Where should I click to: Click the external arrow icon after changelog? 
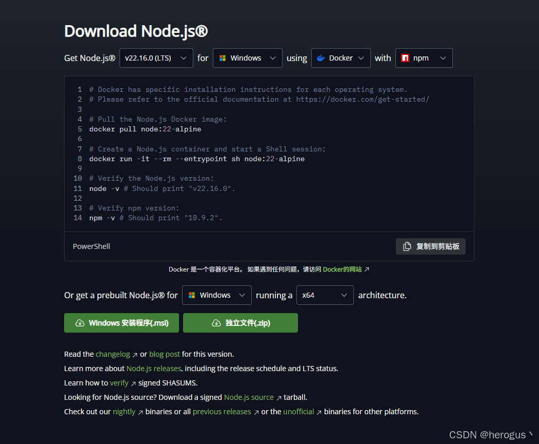tap(135, 355)
